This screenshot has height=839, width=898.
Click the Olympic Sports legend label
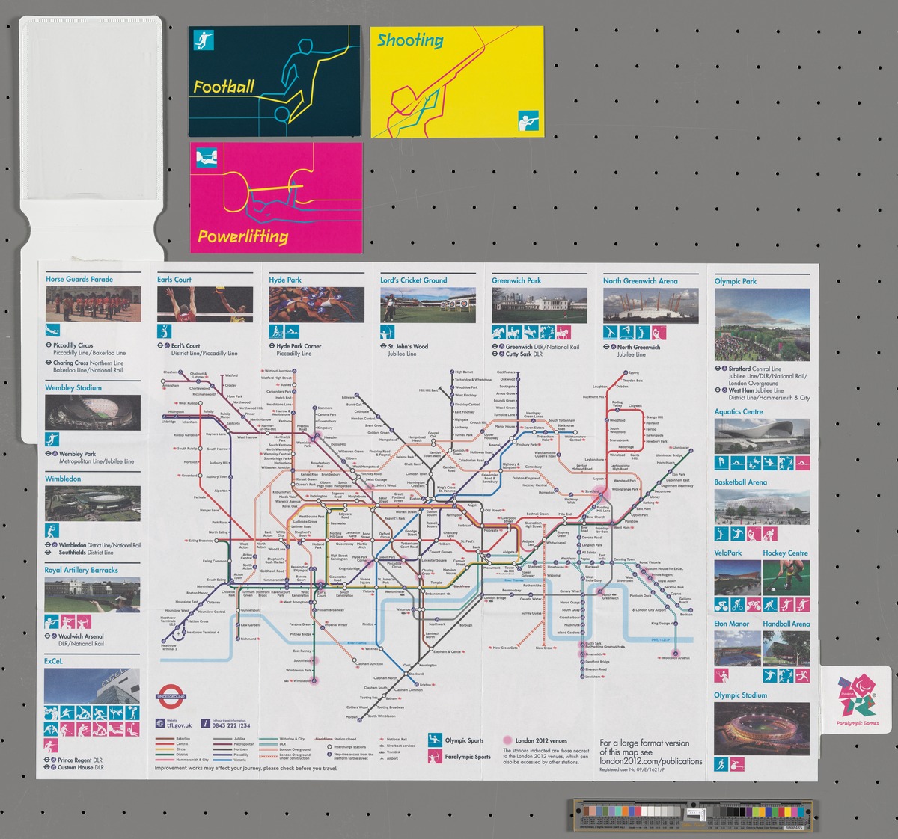465,740
